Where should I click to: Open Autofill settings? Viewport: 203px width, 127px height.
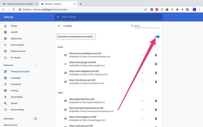pyautogui.click(x=14, y=32)
